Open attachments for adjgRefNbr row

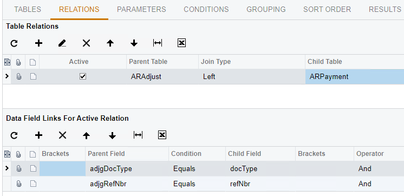tap(18, 184)
